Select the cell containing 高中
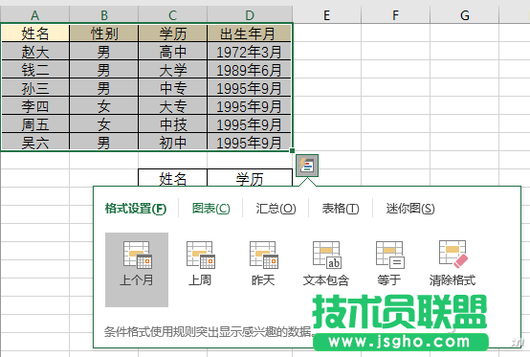 pyautogui.click(x=173, y=52)
